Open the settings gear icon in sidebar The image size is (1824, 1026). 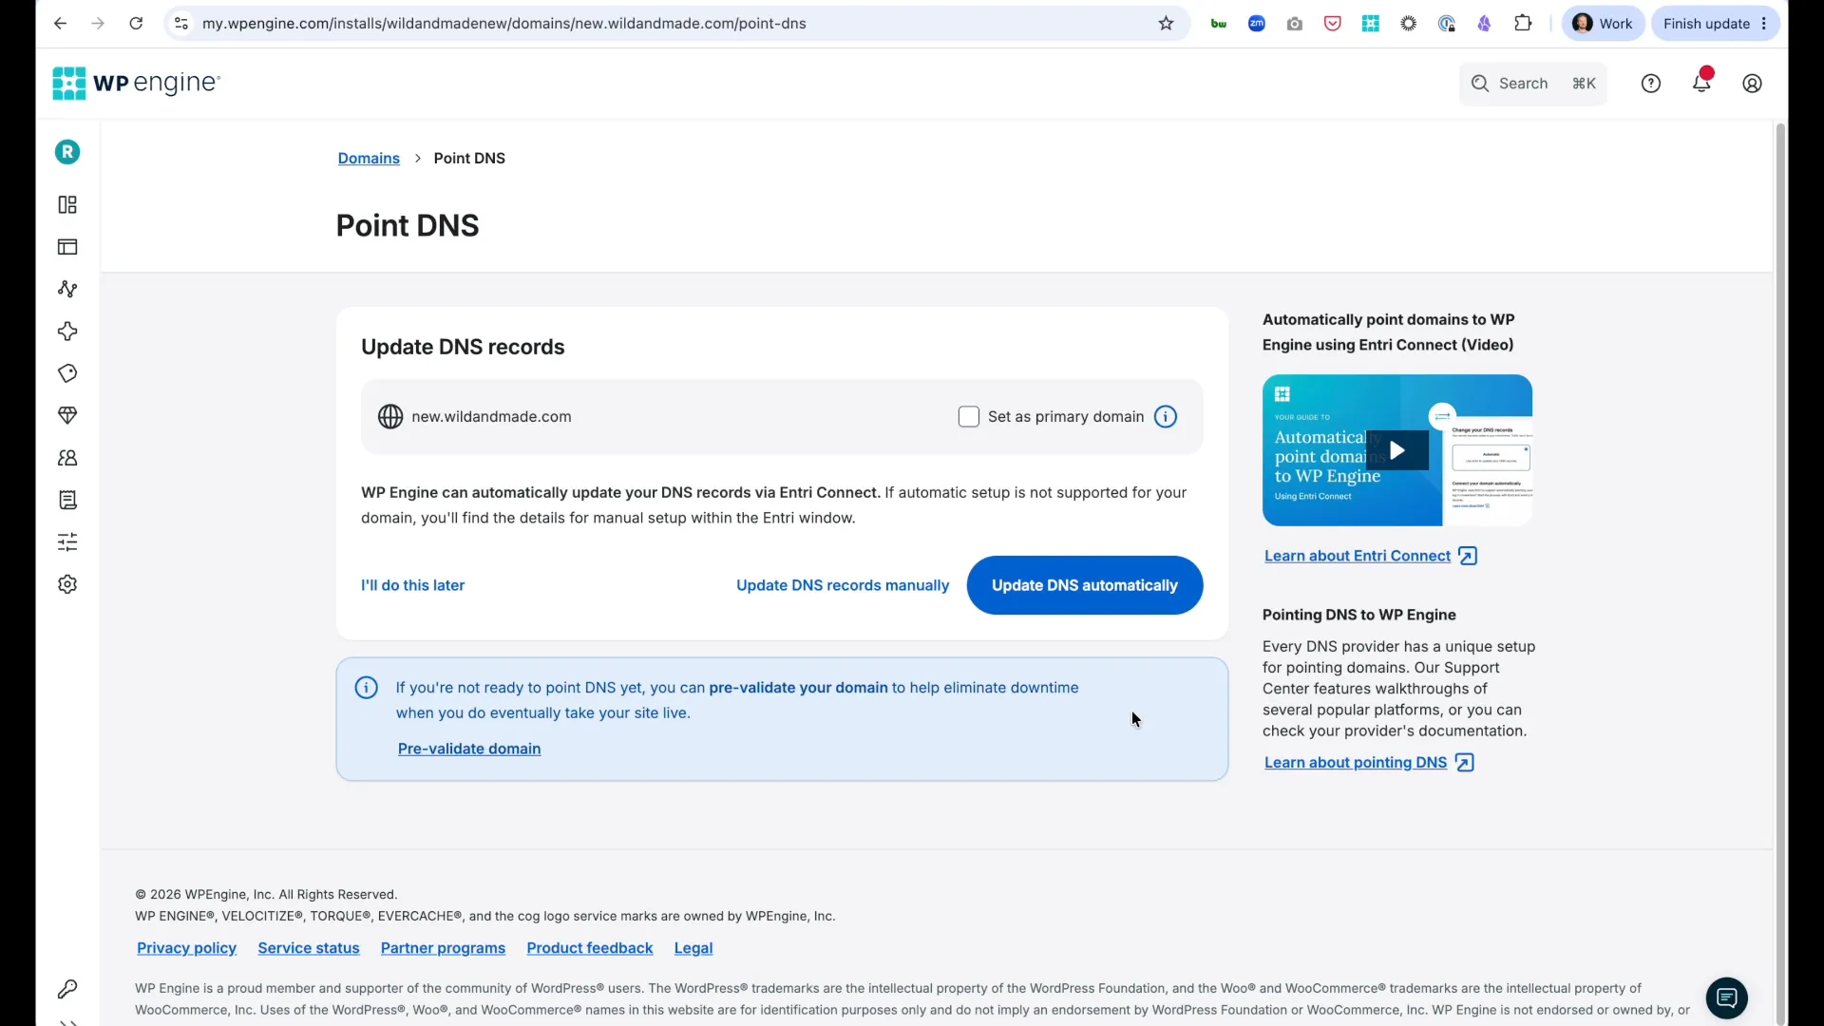[67, 584]
